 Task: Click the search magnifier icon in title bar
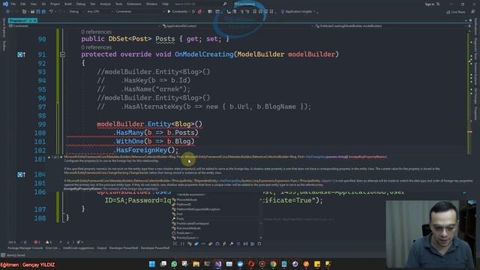point(225,4)
